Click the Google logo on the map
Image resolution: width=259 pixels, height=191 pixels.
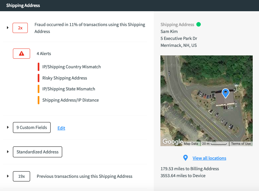[x=172, y=142]
